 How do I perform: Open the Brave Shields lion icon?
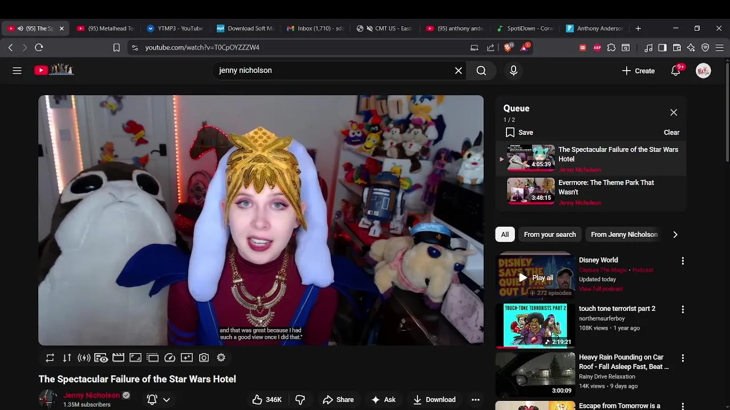[508, 48]
